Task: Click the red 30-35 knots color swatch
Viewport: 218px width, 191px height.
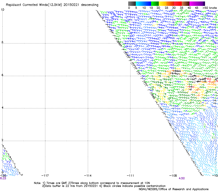Action: 178,4
